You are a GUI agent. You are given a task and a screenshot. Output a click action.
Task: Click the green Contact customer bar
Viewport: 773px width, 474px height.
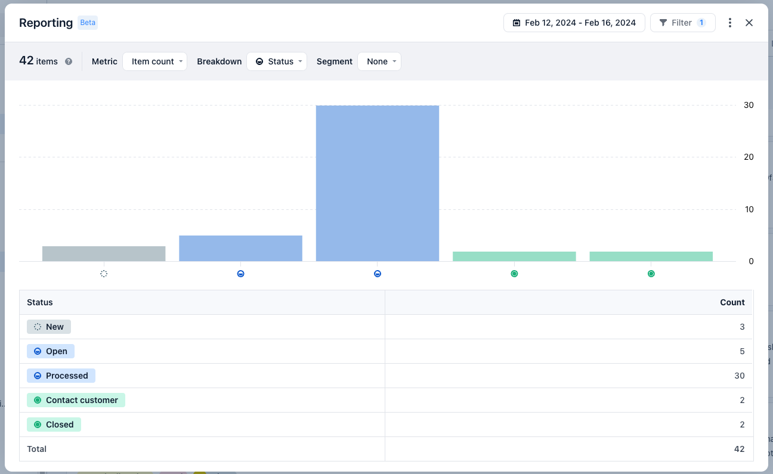(x=514, y=256)
